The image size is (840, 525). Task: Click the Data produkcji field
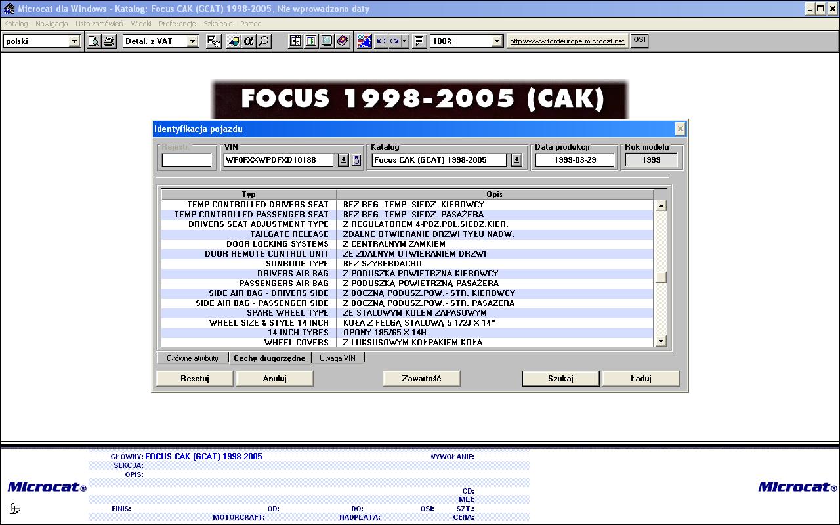coord(575,160)
